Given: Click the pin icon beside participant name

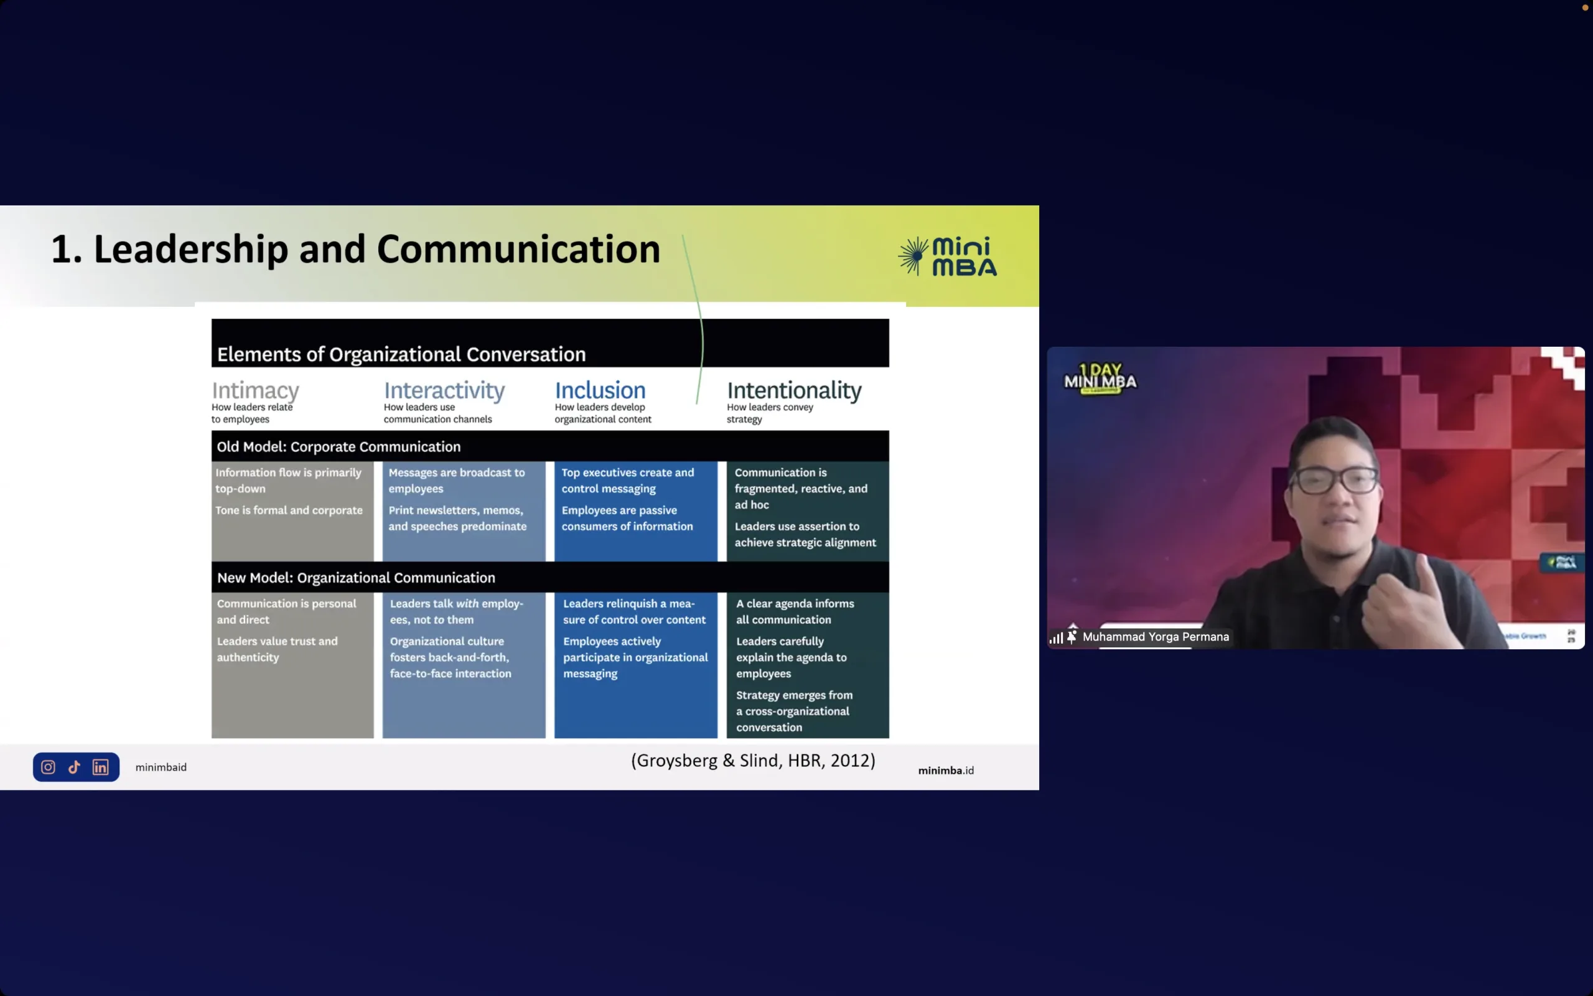Looking at the screenshot, I should tap(1072, 636).
